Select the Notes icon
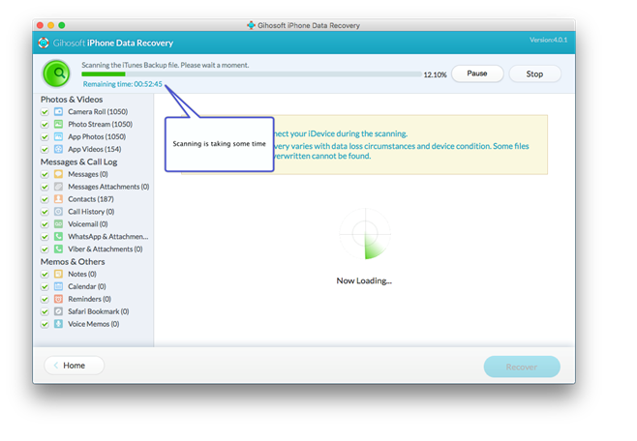Screen dimensions: 637x441 [59, 274]
